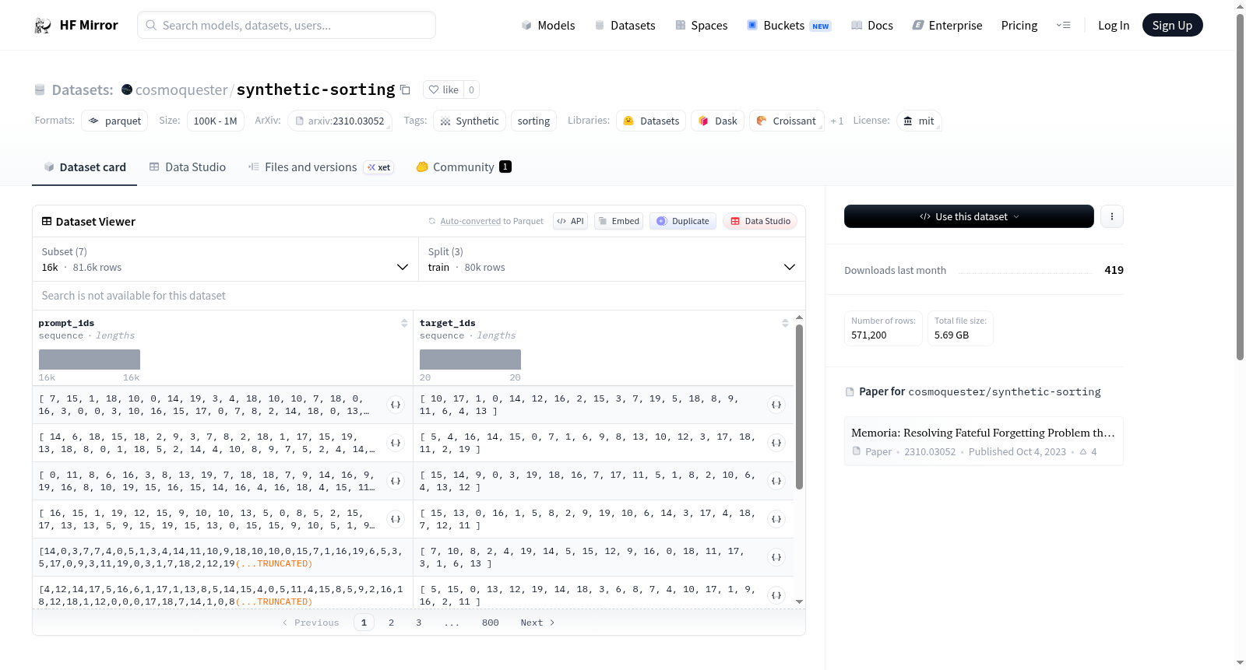Click the Duplicate button
The width and height of the screenshot is (1246, 670).
[x=683, y=221]
